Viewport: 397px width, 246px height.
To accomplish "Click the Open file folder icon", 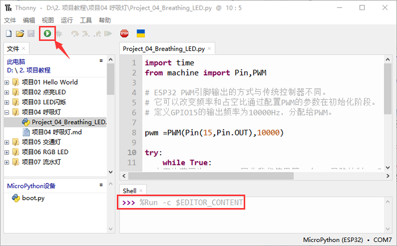I will 19,34.
